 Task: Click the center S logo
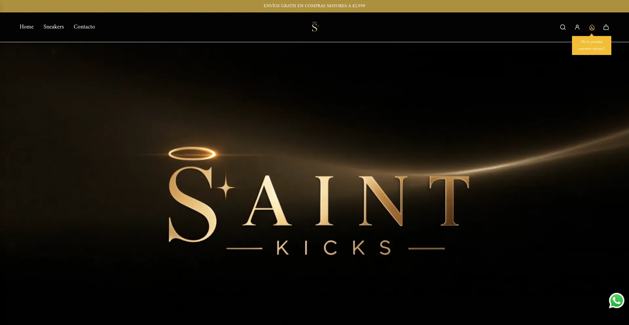[x=315, y=27]
